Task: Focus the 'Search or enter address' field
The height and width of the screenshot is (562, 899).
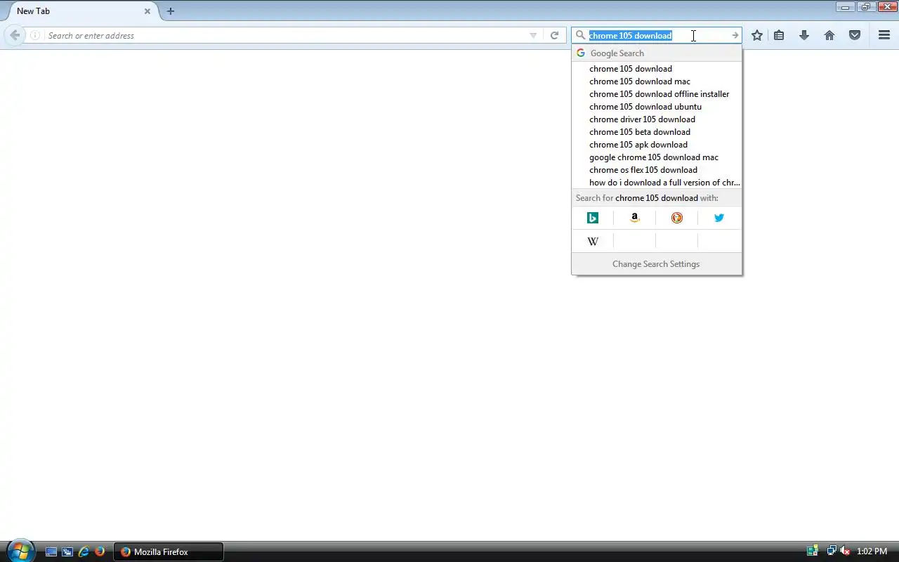Action: (x=284, y=35)
